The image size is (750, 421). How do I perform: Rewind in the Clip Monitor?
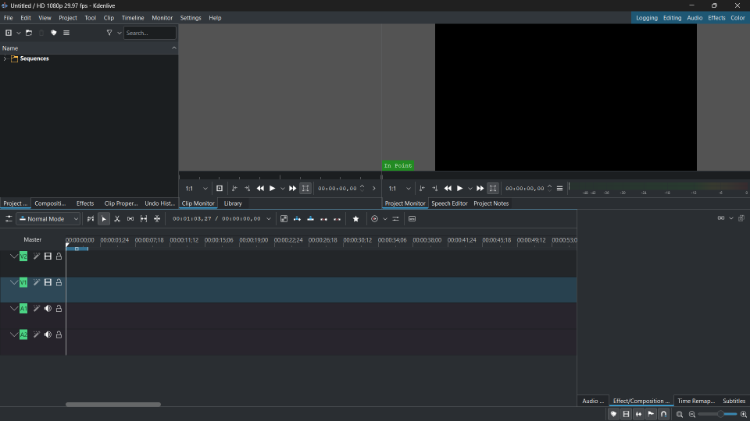tap(260, 189)
